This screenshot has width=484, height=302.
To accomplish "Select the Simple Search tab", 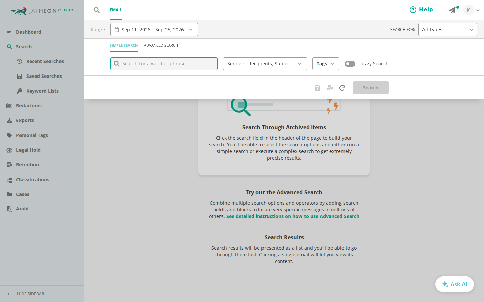I will [124, 45].
